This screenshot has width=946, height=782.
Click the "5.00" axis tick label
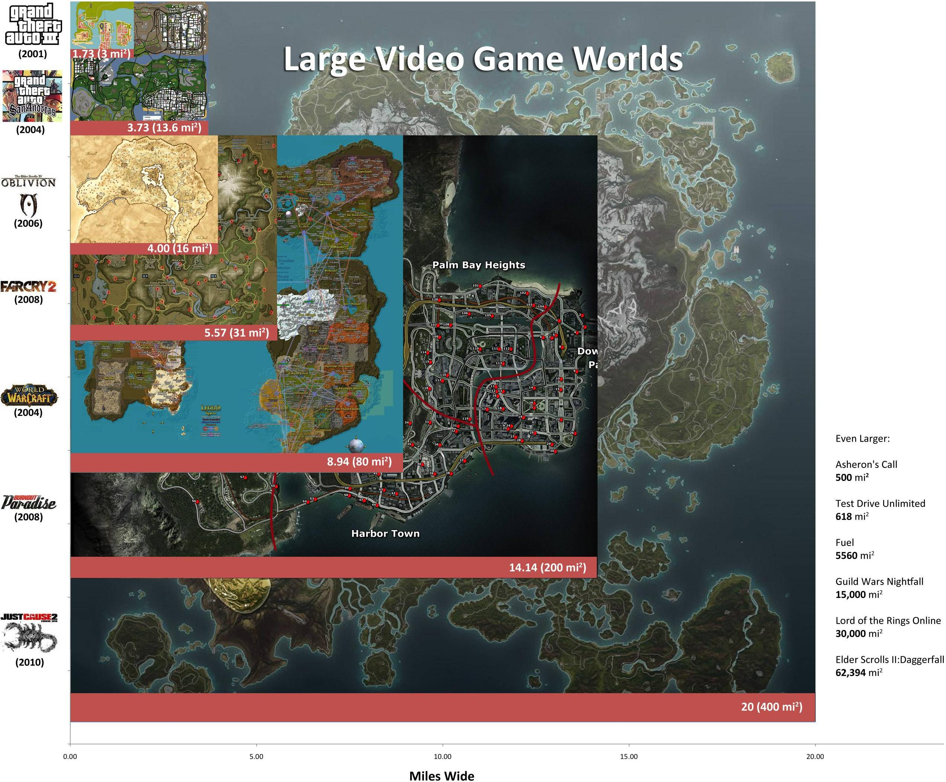(x=256, y=756)
